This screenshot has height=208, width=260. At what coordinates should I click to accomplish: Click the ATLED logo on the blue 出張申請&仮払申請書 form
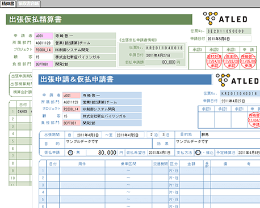238,80
